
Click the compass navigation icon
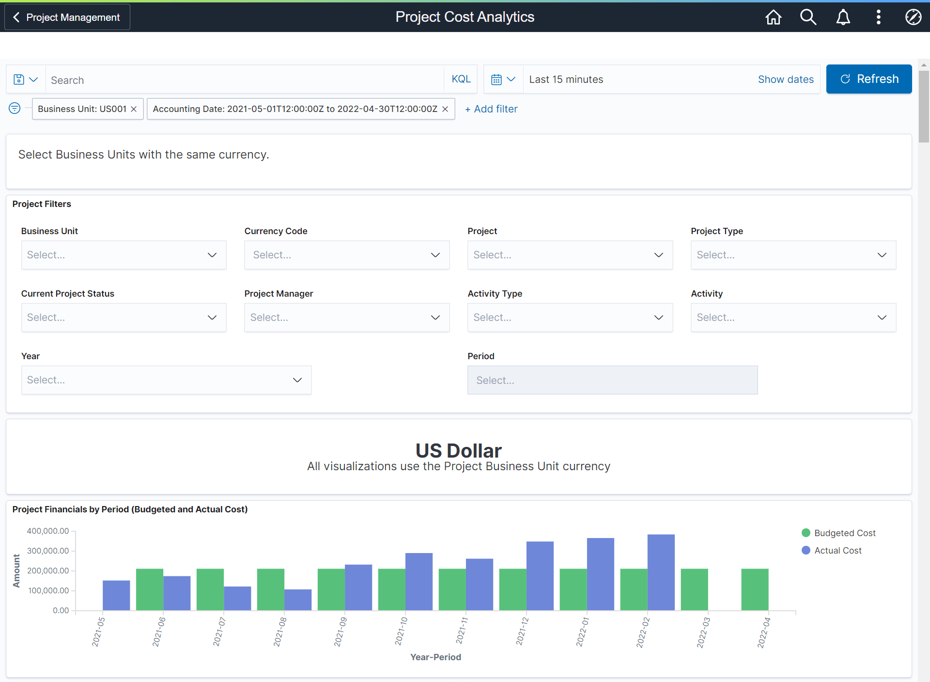pyautogui.click(x=913, y=17)
